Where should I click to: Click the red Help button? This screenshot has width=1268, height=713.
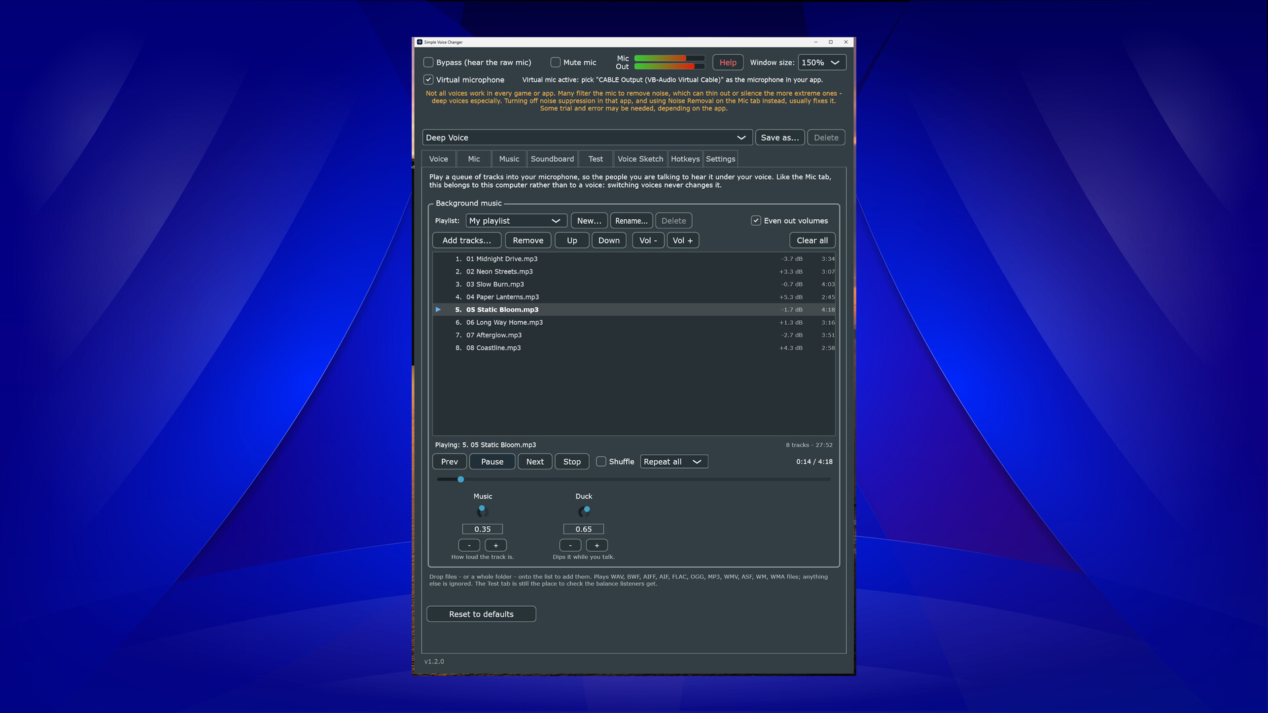[x=728, y=63]
